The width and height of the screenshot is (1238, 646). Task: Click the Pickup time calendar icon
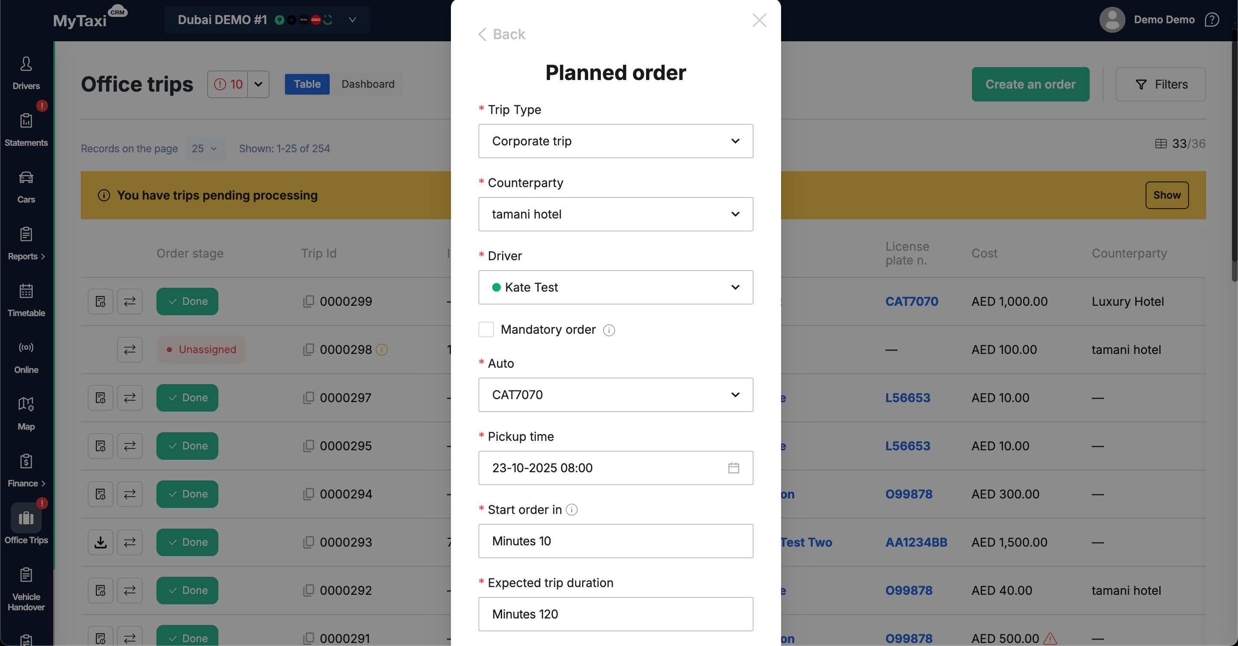tap(733, 468)
